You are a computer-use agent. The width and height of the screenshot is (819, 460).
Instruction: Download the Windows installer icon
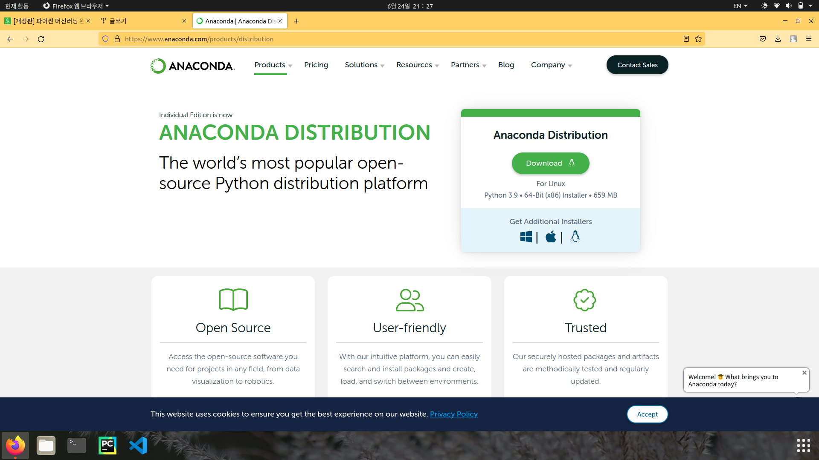[526, 237]
